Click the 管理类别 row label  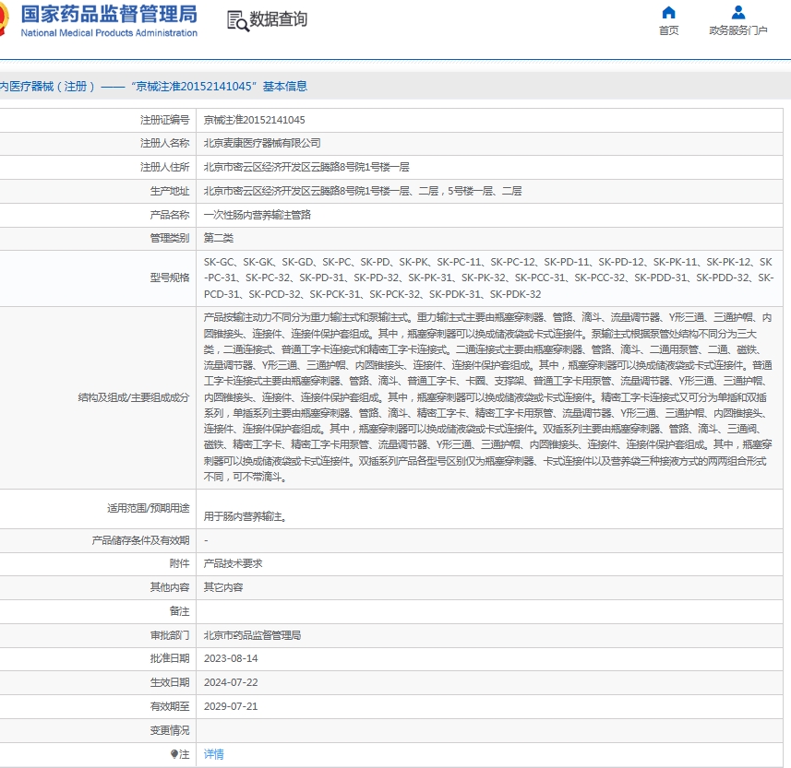[x=170, y=238]
